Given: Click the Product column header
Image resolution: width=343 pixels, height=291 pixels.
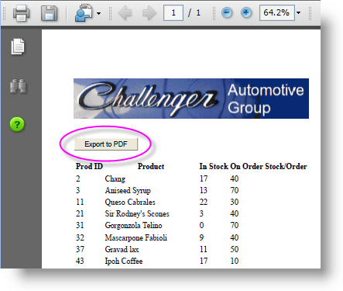Looking at the screenshot, I should [151, 166].
